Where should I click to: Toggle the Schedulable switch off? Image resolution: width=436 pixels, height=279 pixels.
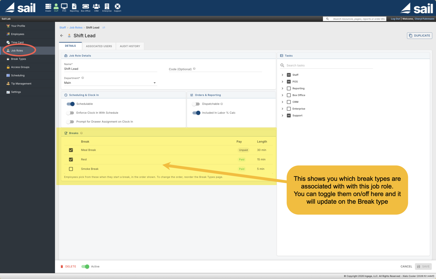71,104
